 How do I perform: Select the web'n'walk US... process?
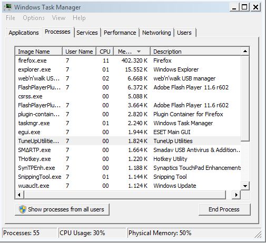coord(128,78)
